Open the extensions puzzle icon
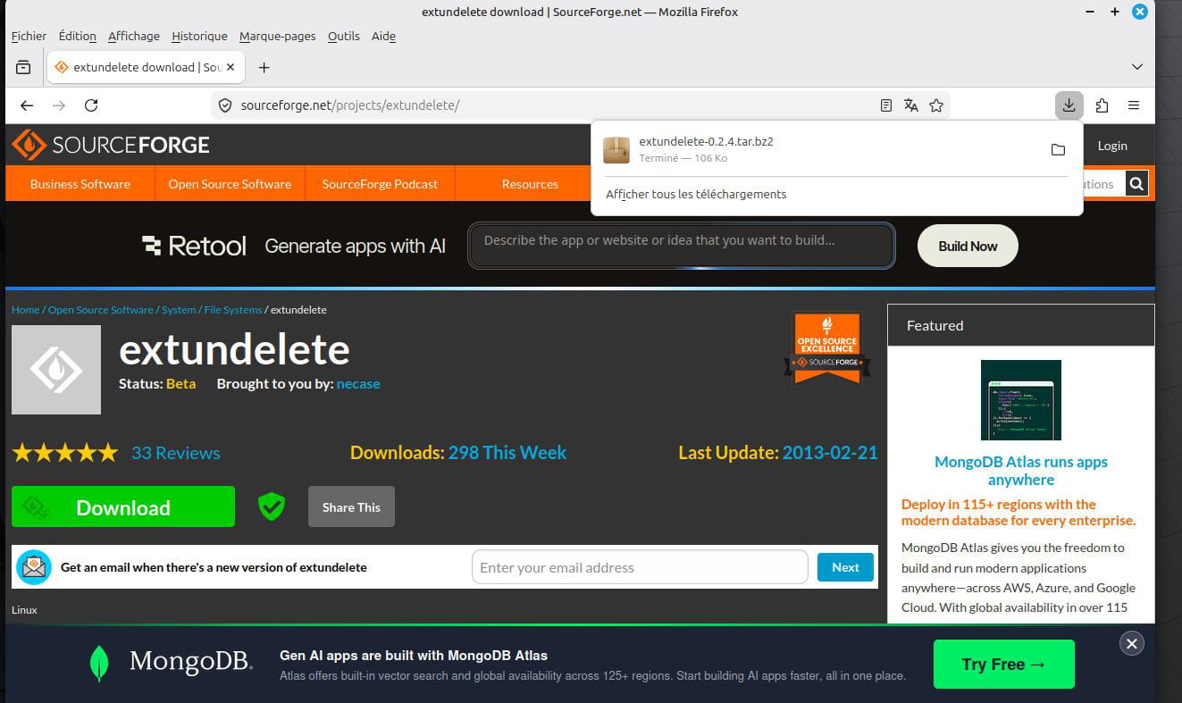Image resolution: width=1182 pixels, height=703 pixels. point(1102,105)
